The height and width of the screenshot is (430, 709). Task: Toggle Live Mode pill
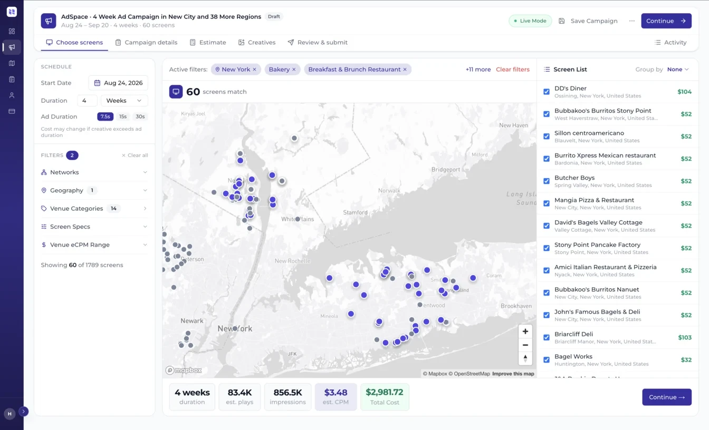click(x=530, y=21)
